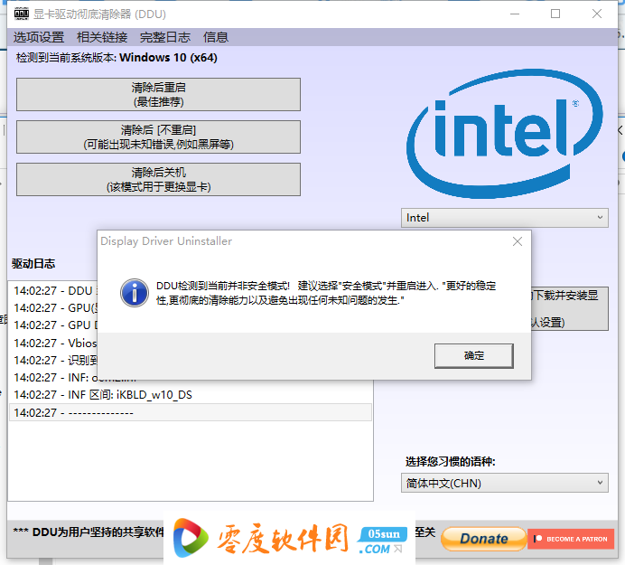Click the Become a Patron button
Viewport: 625px width, 565px height.
tap(571, 539)
